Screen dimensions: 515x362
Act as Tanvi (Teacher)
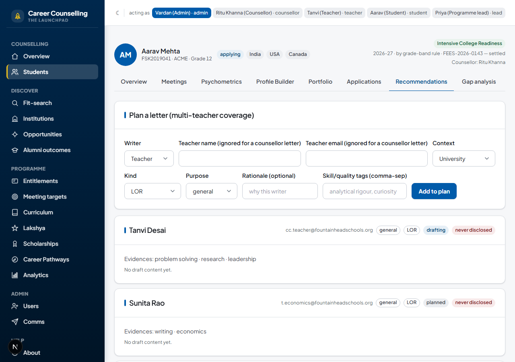335,13
